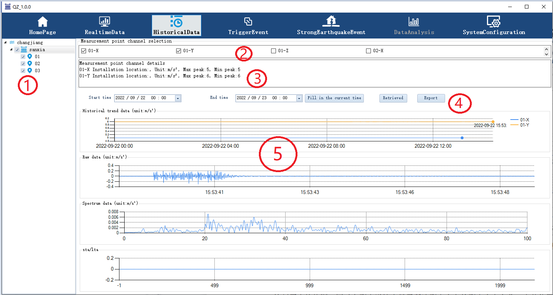Click the channel list scroll down arrow
Viewport: 553px width, 295px height.
546,54
